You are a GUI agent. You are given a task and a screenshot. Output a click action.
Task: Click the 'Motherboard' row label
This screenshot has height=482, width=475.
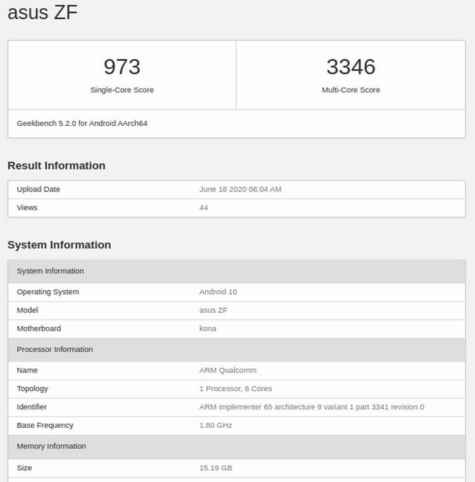click(x=39, y=329)
